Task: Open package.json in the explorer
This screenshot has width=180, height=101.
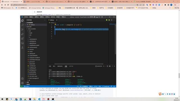Action: (33, 70)
